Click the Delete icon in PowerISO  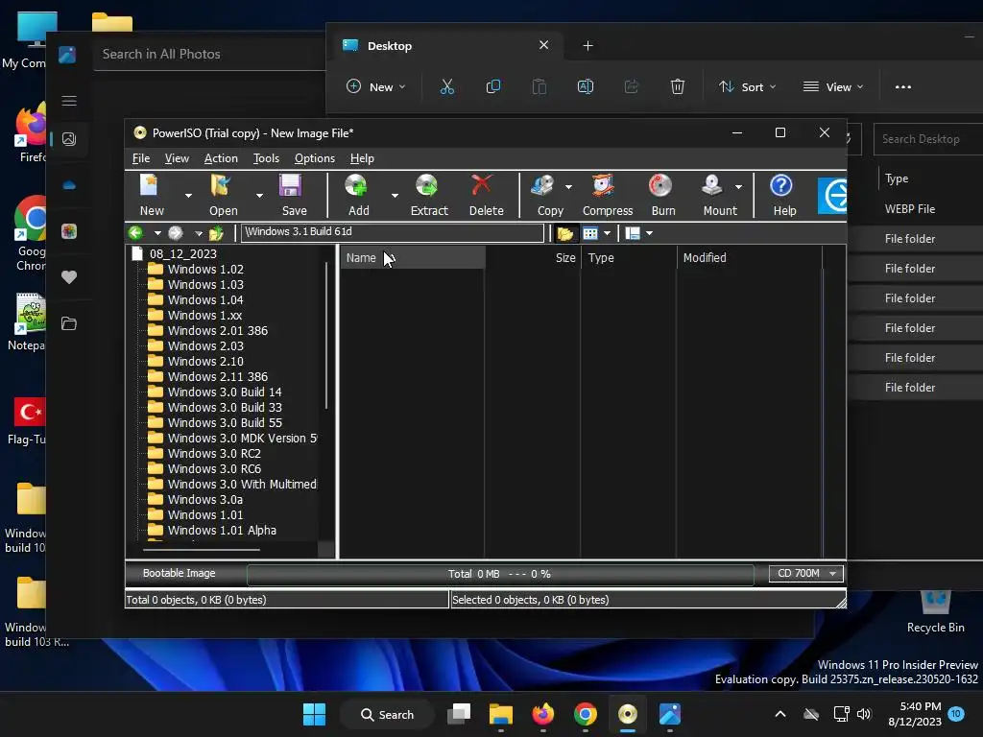(x=482, y=186)
